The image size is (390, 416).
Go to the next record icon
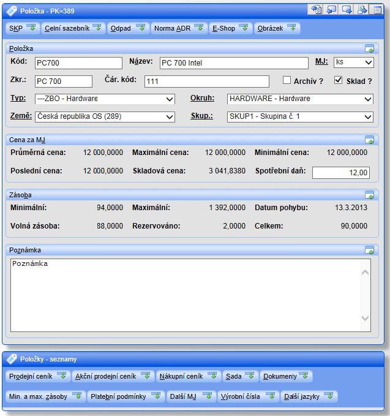[x=347, y=9]
